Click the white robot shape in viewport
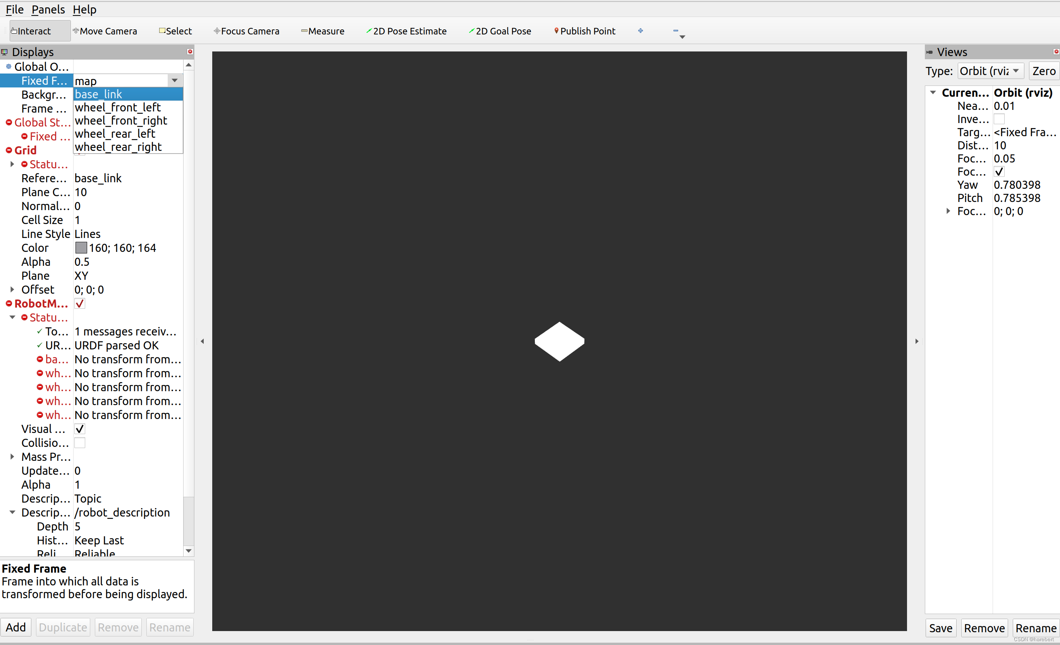 coord(559,342)
